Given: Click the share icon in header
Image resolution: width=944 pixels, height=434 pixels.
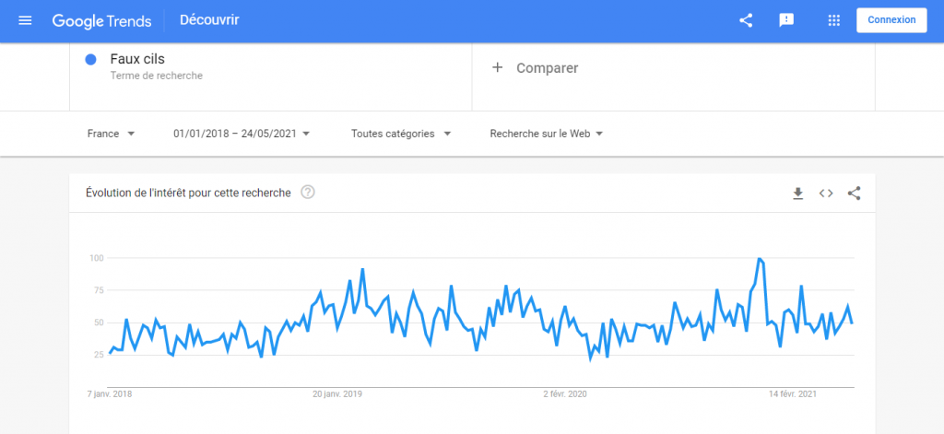Looking at the screenshot, I should click(x=746, y=20).
